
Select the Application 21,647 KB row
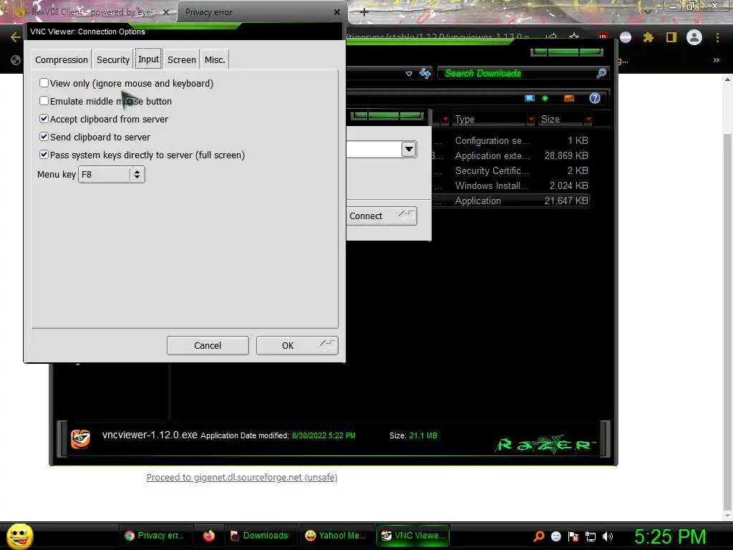511,201
